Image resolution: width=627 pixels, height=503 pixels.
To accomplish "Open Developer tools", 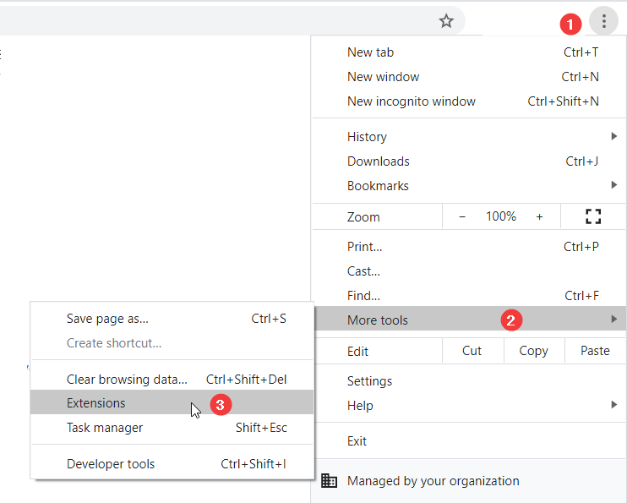I will (172, 464).
